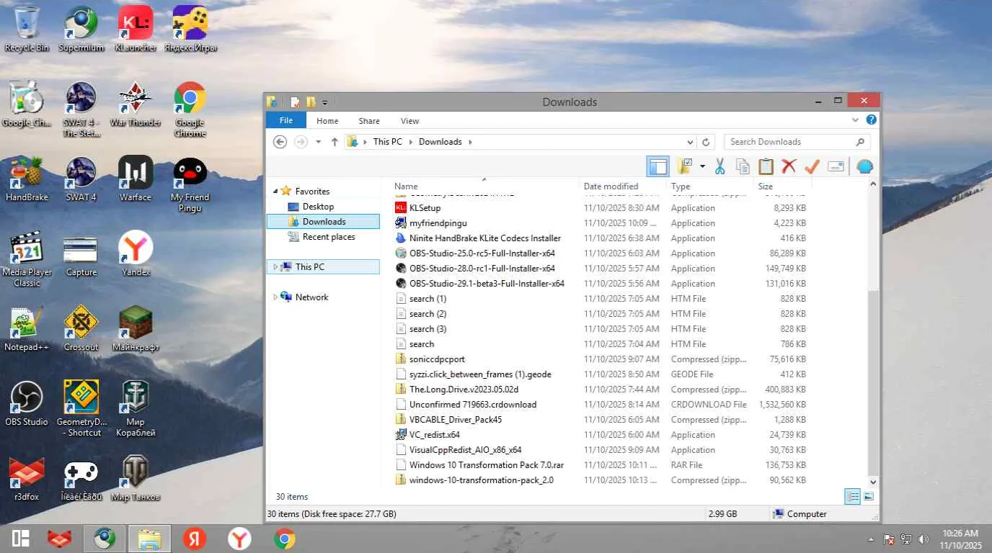Image resolution: width=992 pixels, height=553 pixels.
Task: Click the red X Delete icon
Action: [789, 166]
